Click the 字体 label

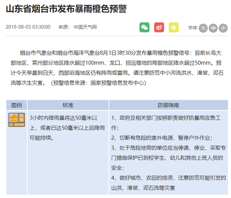pyautogui.click(x=192, y=28)
